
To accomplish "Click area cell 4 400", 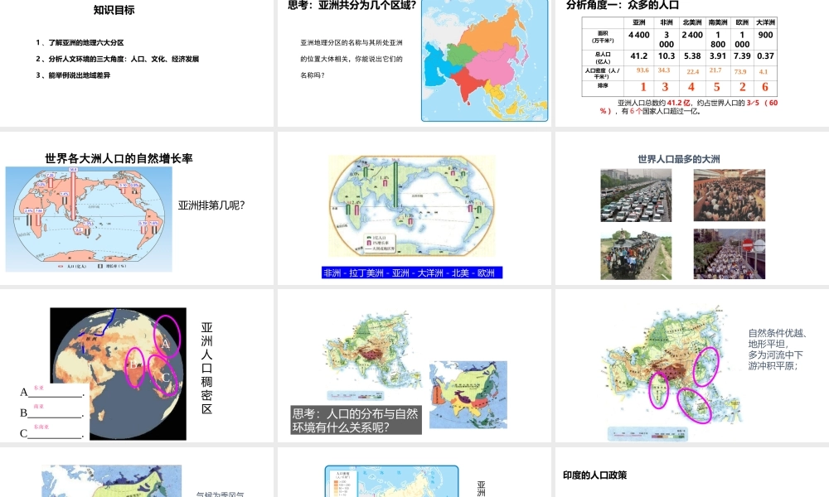I will point(638,35).
